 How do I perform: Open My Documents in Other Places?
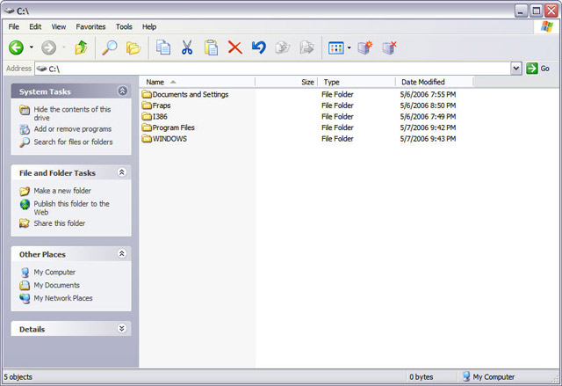56,285
